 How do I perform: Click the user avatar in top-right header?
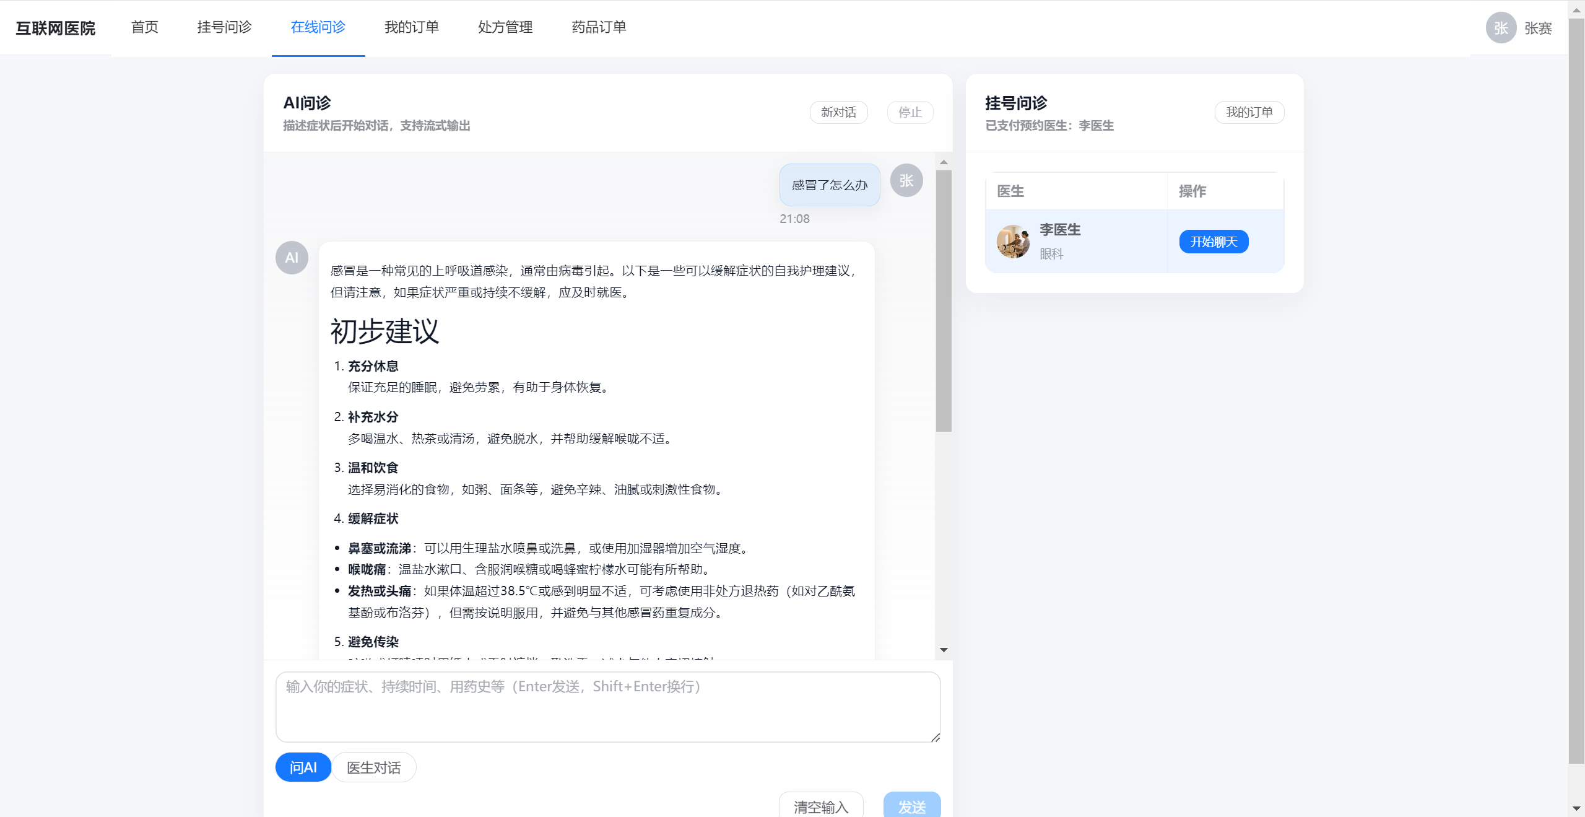coord(1500,28)
